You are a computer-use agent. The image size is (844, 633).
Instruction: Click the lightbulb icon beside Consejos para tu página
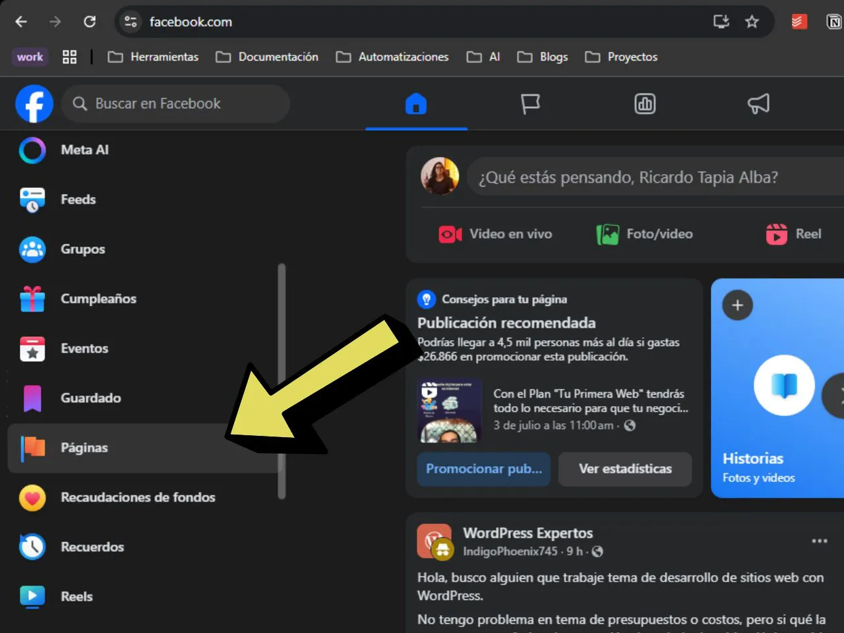427,299
